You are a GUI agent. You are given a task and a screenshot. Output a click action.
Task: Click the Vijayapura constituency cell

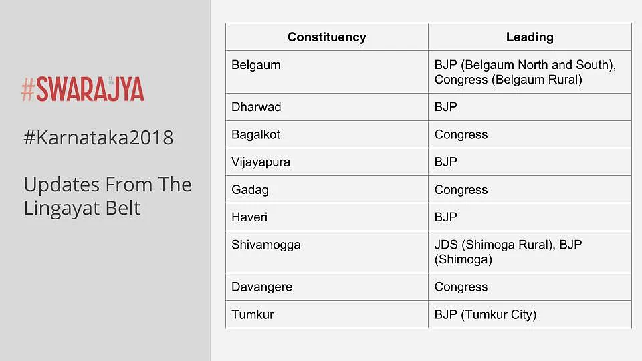327,162
